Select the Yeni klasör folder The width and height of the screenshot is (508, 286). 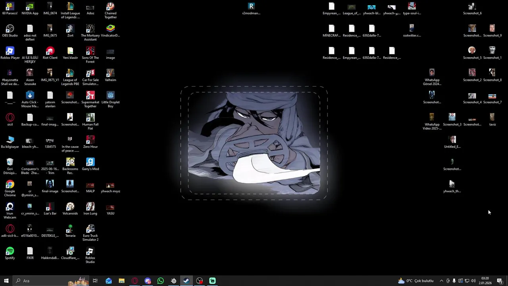(x=70, y=53)
